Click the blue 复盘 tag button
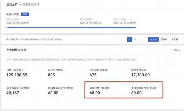The image size is (184, 111). coord(25,14)
